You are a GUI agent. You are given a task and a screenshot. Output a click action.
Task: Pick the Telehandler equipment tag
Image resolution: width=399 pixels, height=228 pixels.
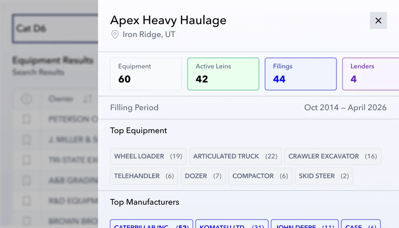[x=144, y=176]
